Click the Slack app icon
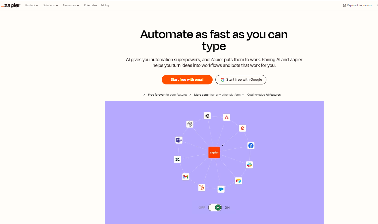This screenshot has width=378, height=224. point(249,165)
